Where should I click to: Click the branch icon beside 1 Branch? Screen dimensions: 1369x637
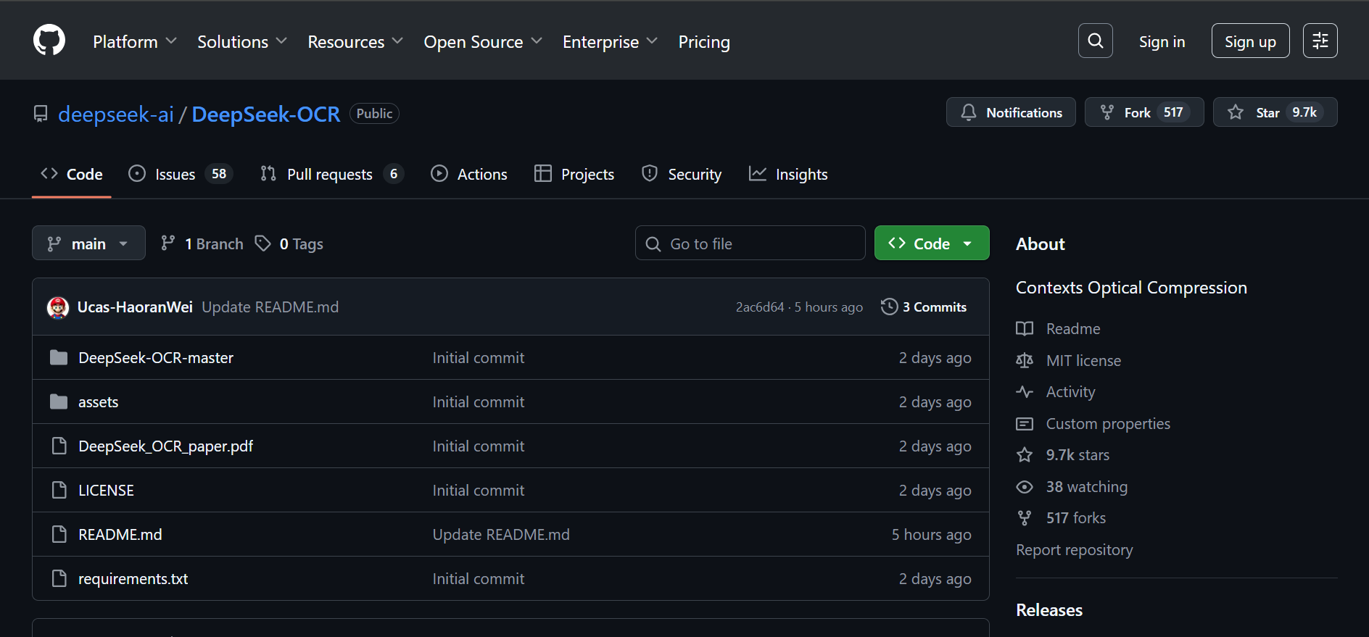(x=167, y=243)
